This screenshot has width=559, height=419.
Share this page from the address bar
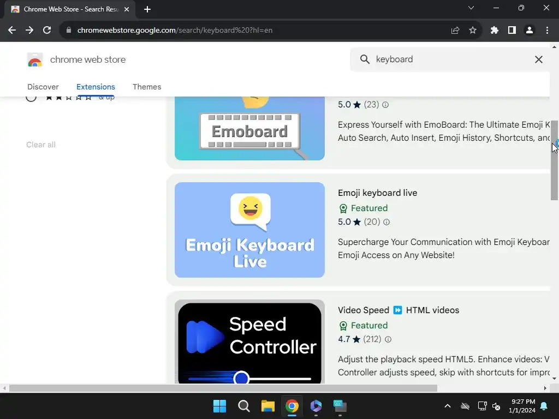coord(455,31)
